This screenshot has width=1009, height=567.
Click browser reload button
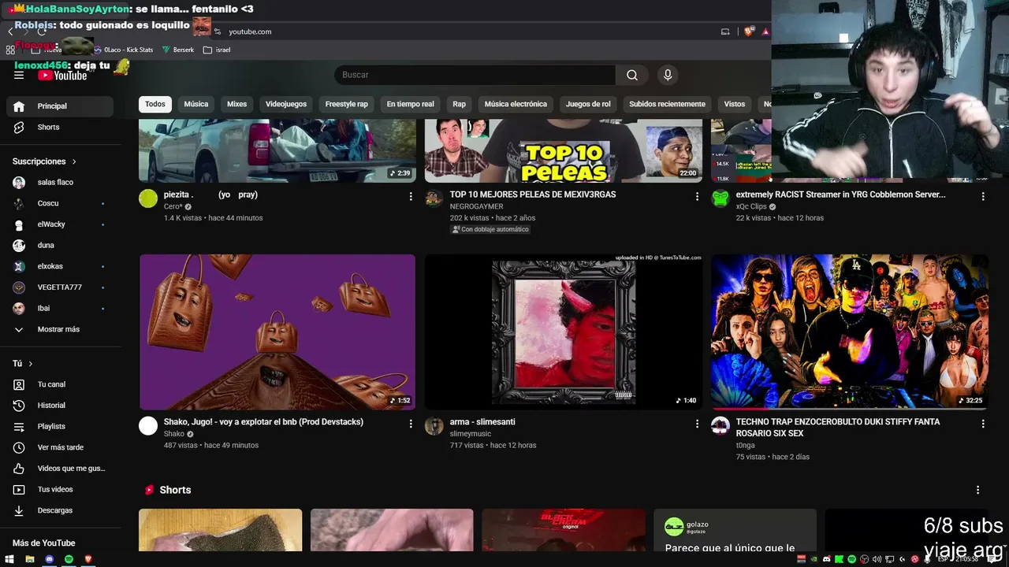tap(42, 31)
